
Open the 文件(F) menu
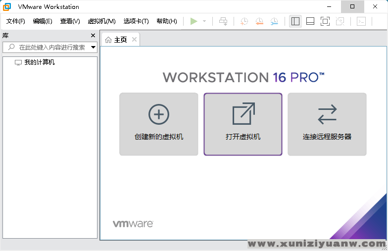15,21
